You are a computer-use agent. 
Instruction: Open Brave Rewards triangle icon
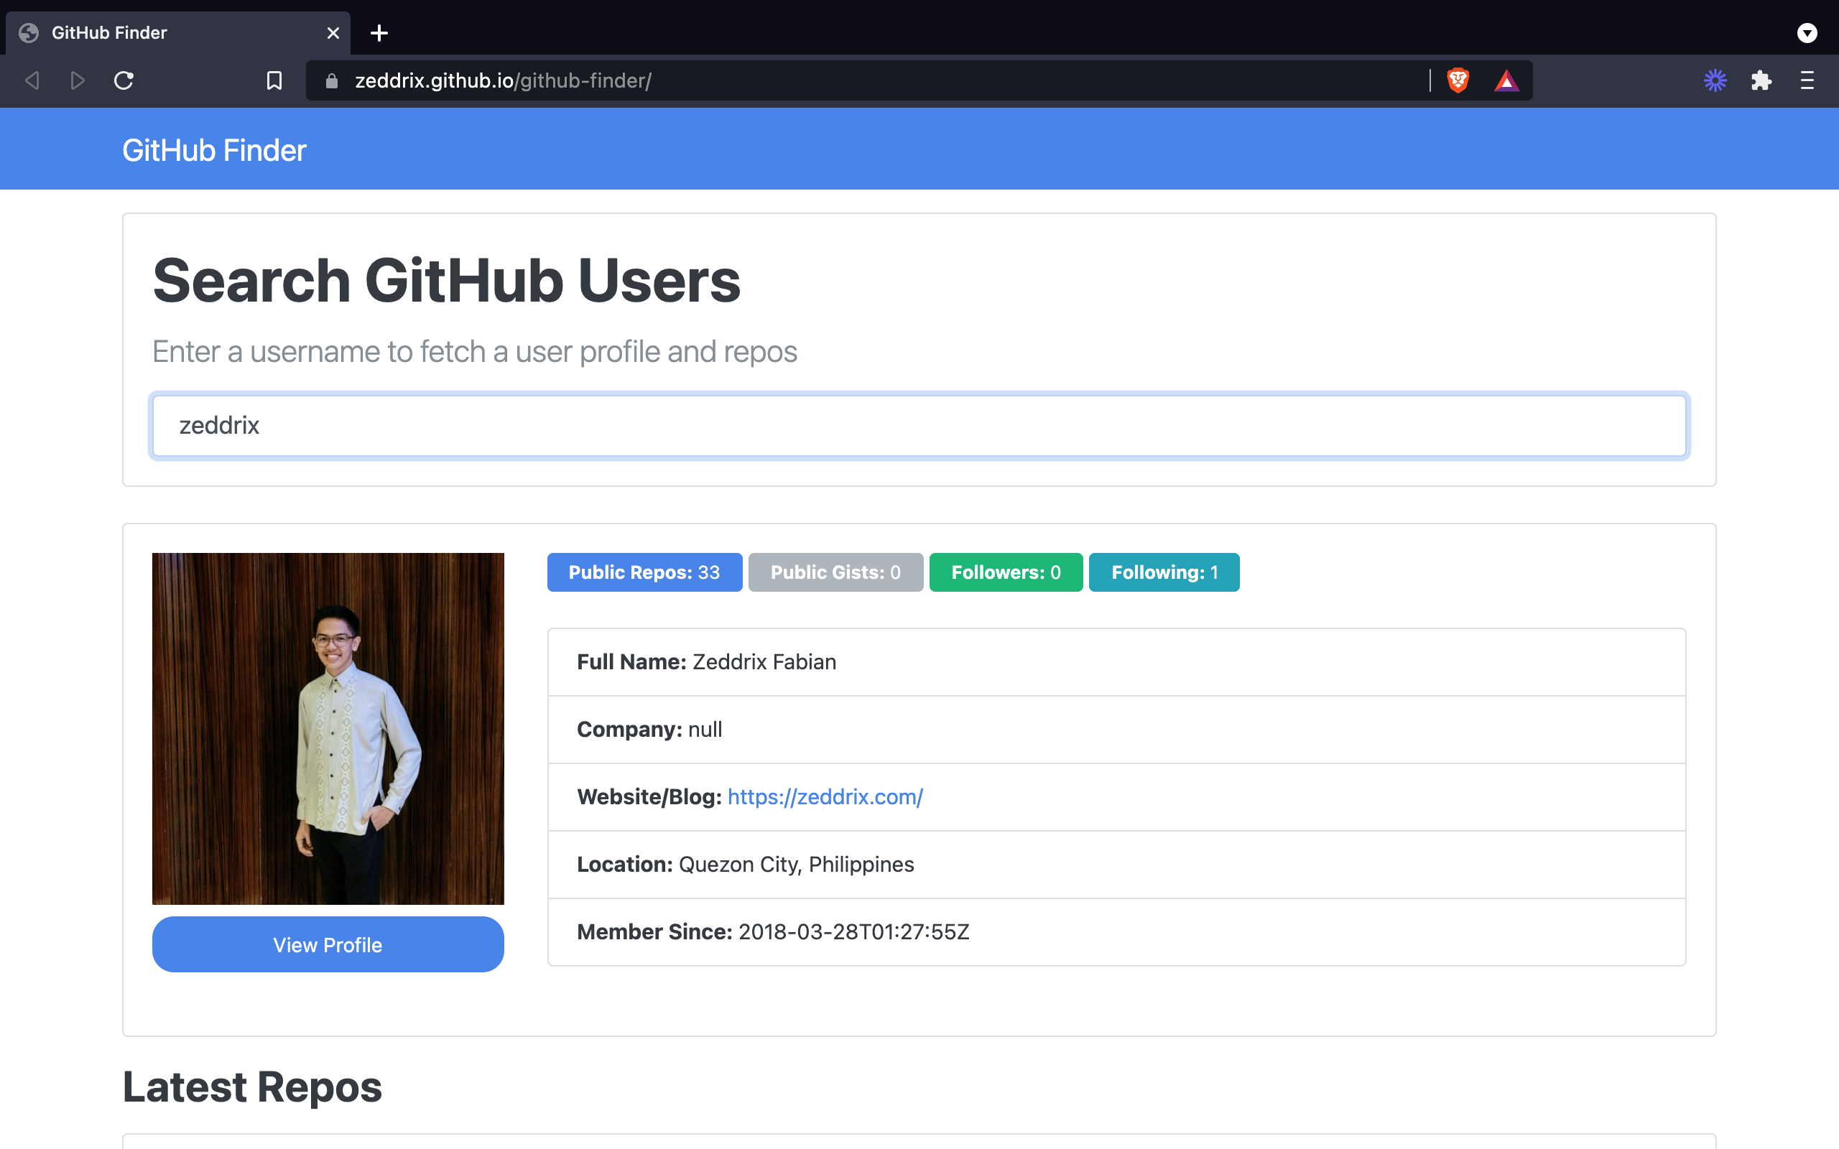click(x=1506, y=80)
